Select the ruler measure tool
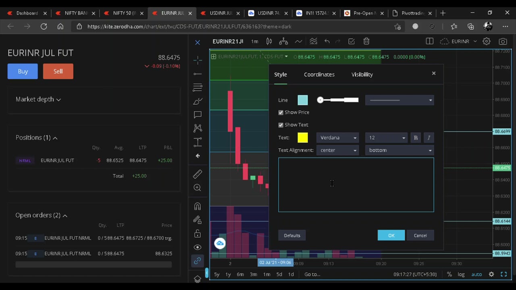 198,174
